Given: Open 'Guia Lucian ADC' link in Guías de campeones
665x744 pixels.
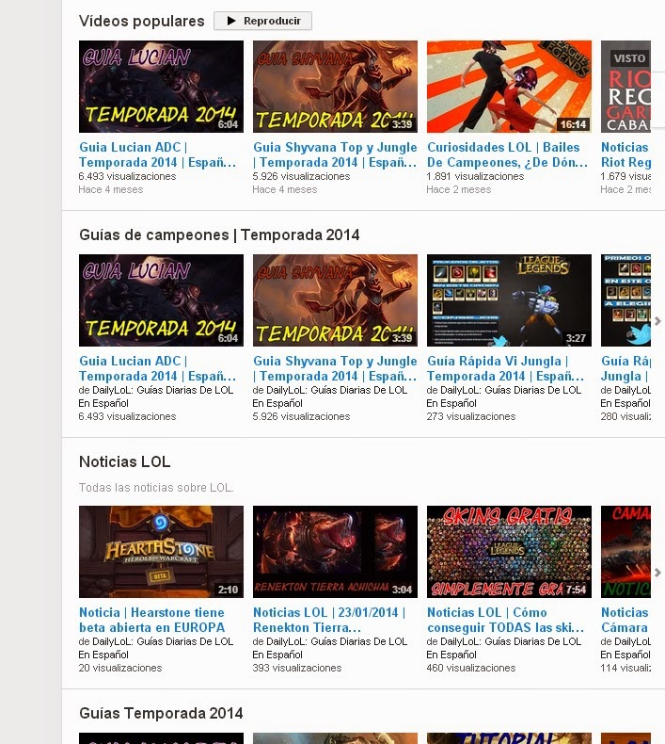Looking at the screenshot, I should click(x=157, y=368).
